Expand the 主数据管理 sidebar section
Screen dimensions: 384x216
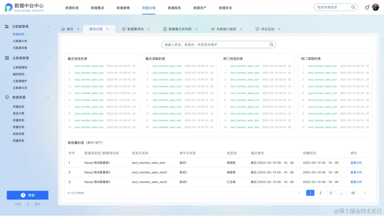click(48, 58)
